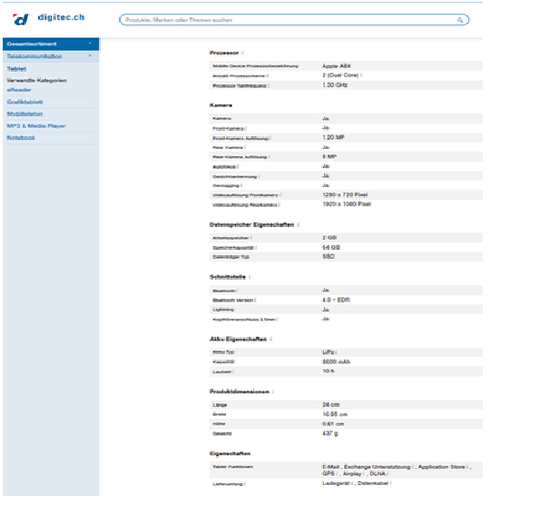Open Grafiktablett category link
This screenshot has width=539, height=505.
24,102
